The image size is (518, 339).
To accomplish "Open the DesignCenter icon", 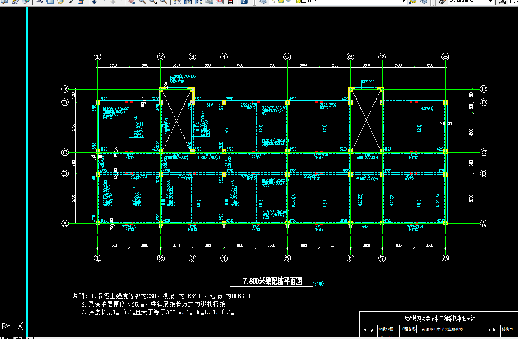I will point(188,2).
